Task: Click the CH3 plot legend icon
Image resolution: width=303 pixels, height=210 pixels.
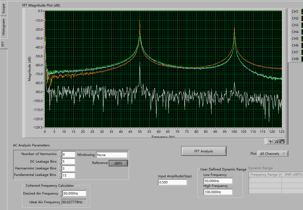Action: pos(302,25)
